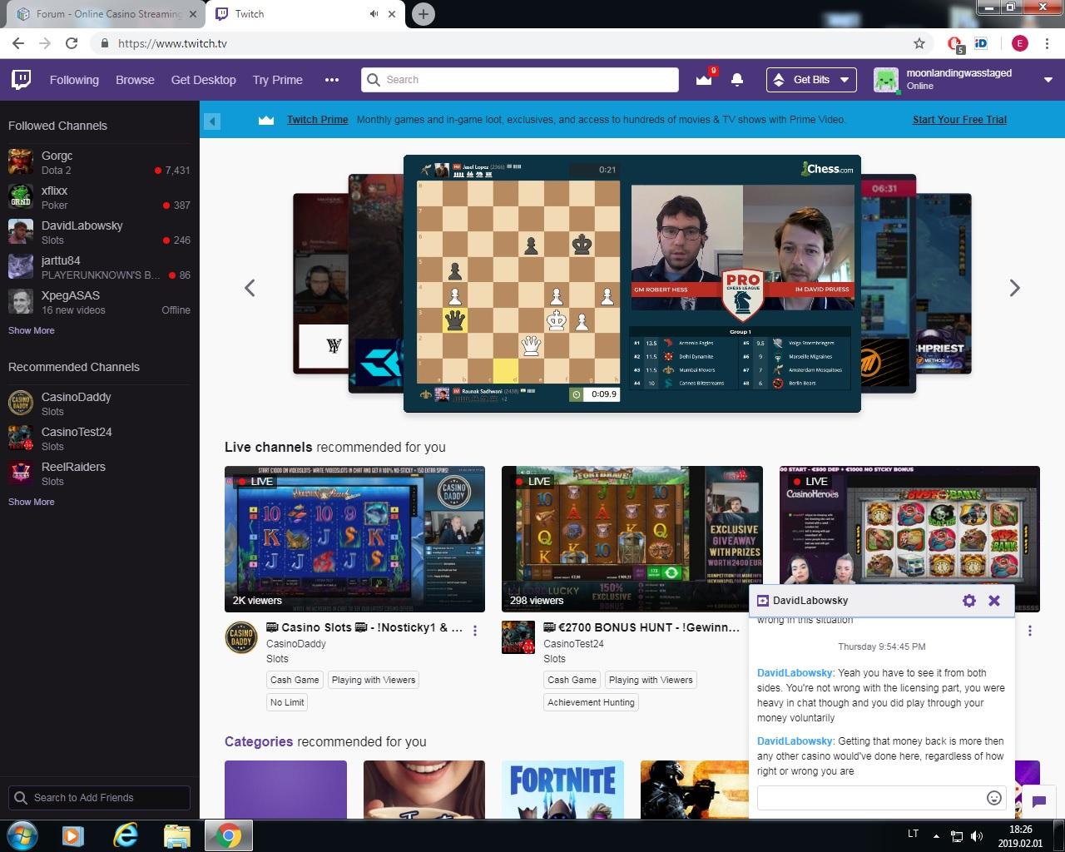This screenshot has width=1065, height=852.
Task: Open options for Casino Slots stream card
Action: [x=475, y=631]
